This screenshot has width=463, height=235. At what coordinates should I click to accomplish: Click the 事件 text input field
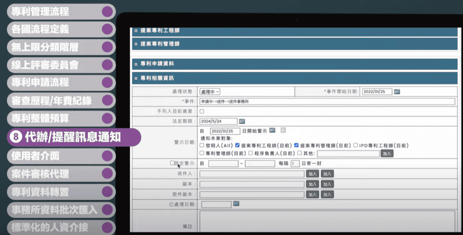point(326,102)
